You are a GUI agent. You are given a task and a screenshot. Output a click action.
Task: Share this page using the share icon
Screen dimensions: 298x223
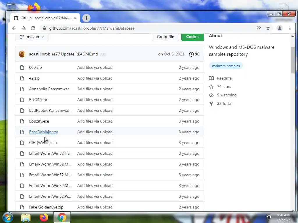coord(258,28)
